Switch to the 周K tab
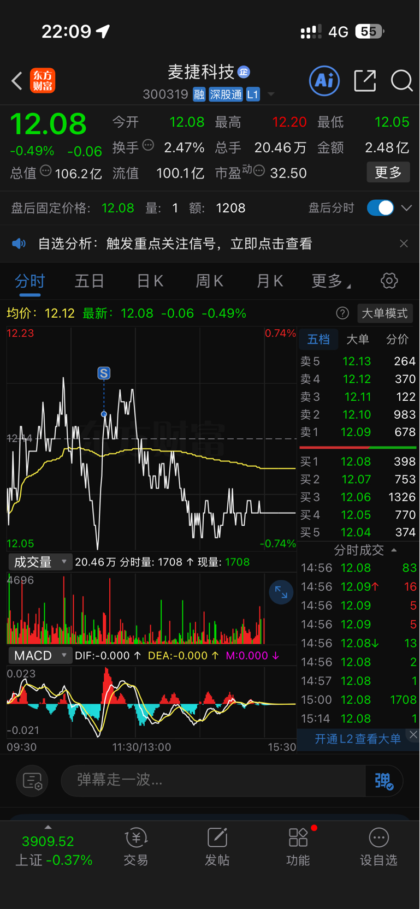 [210, 281]
